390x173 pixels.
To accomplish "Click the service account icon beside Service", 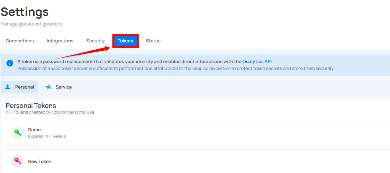I will click(x=48, y=87).
